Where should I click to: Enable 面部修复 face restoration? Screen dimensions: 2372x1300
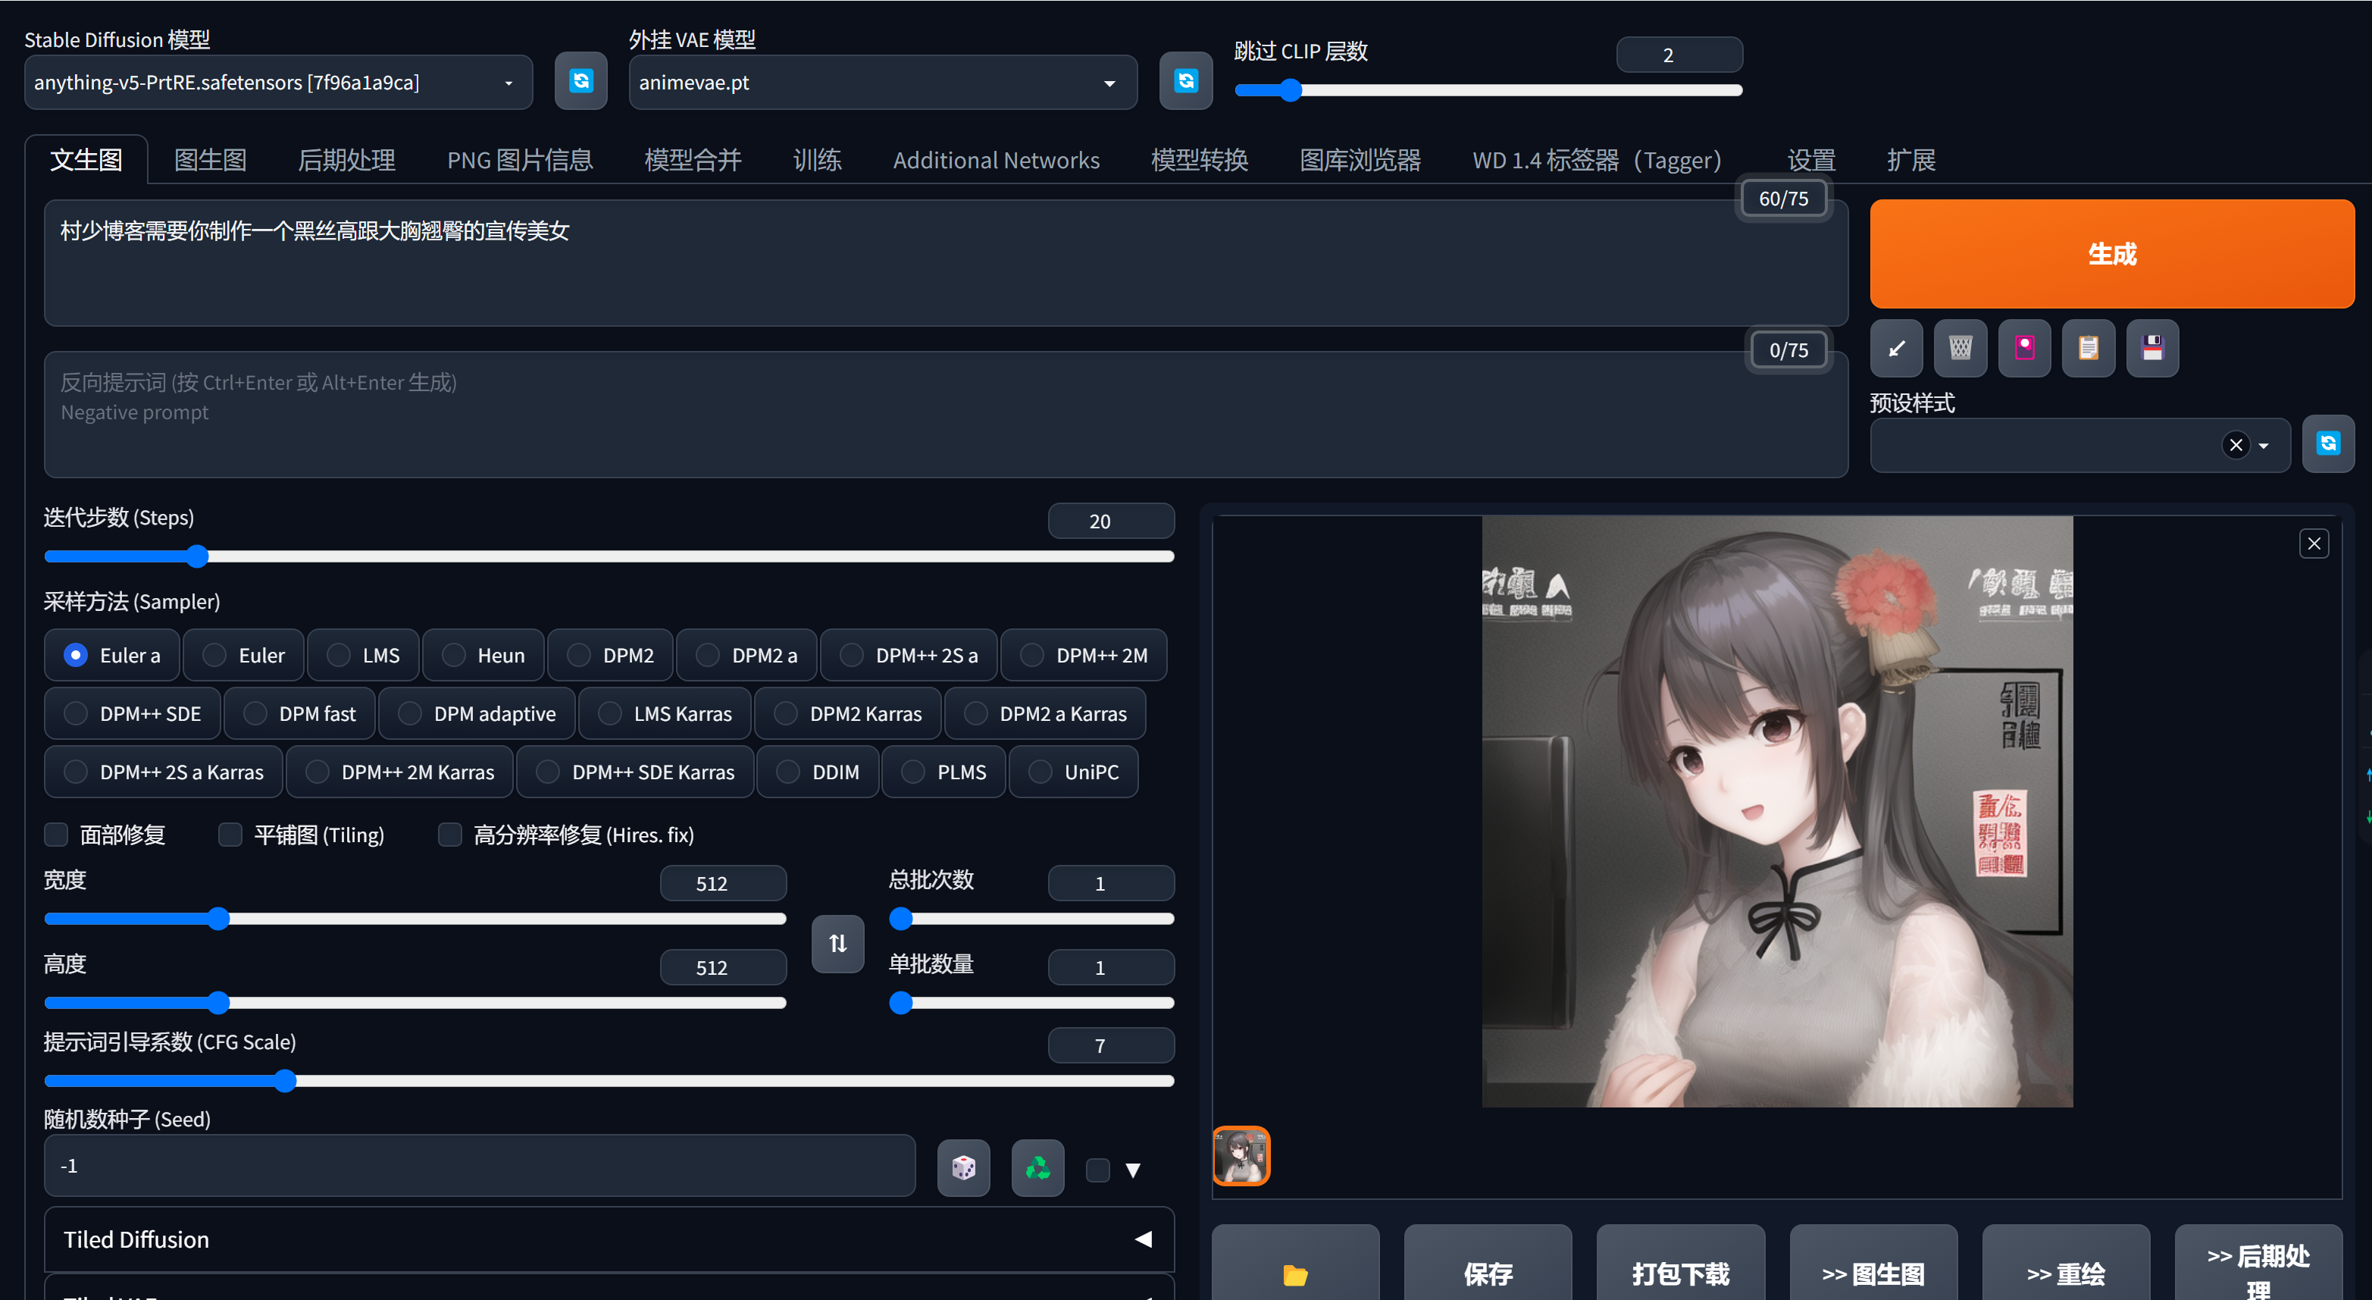pyautogui.click(x=56, y=835)
